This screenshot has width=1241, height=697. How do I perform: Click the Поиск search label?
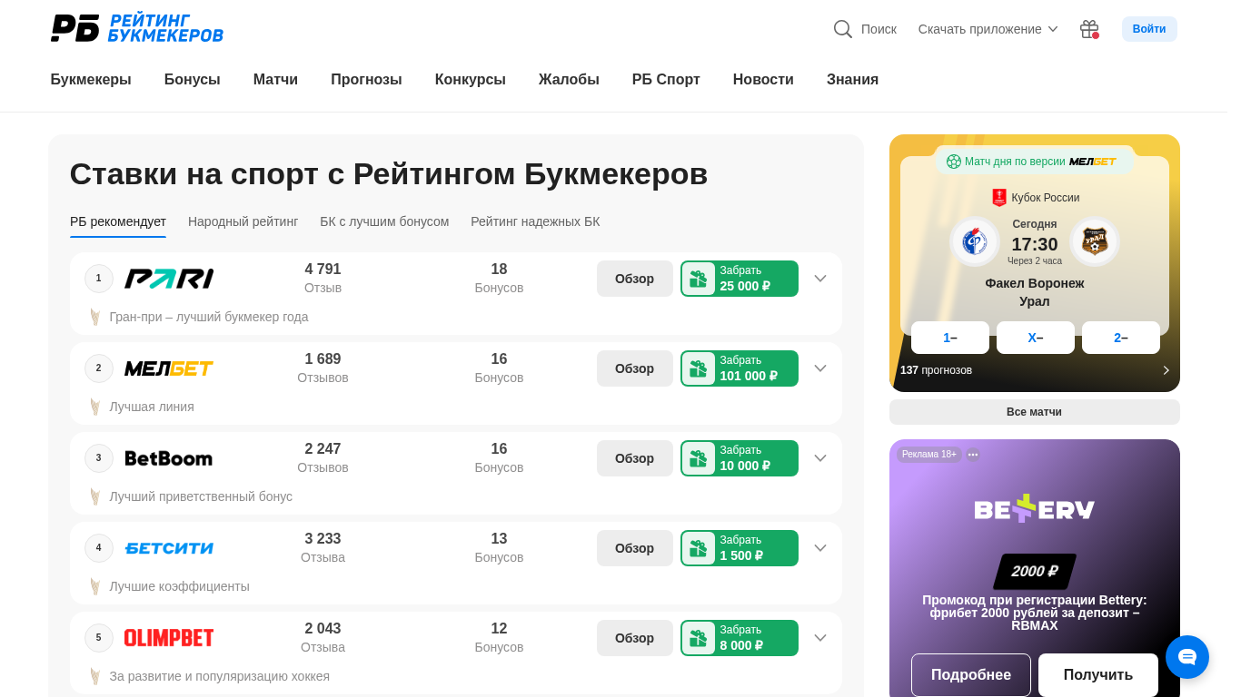[x=879, y=29]
